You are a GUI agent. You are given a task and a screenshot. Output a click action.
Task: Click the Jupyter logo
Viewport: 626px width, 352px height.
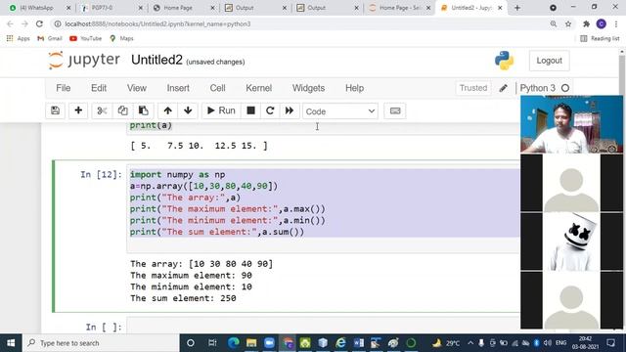click(x=84, y=60)
